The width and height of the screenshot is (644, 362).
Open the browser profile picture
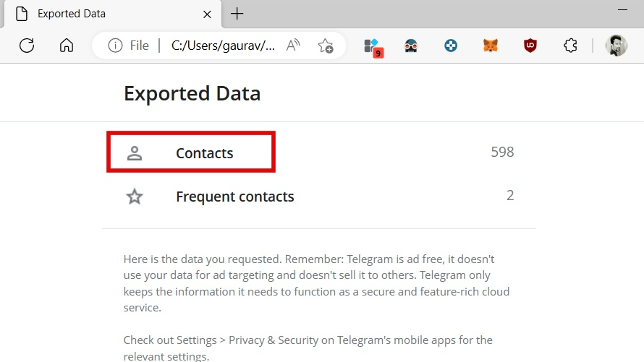pos(616,46)
